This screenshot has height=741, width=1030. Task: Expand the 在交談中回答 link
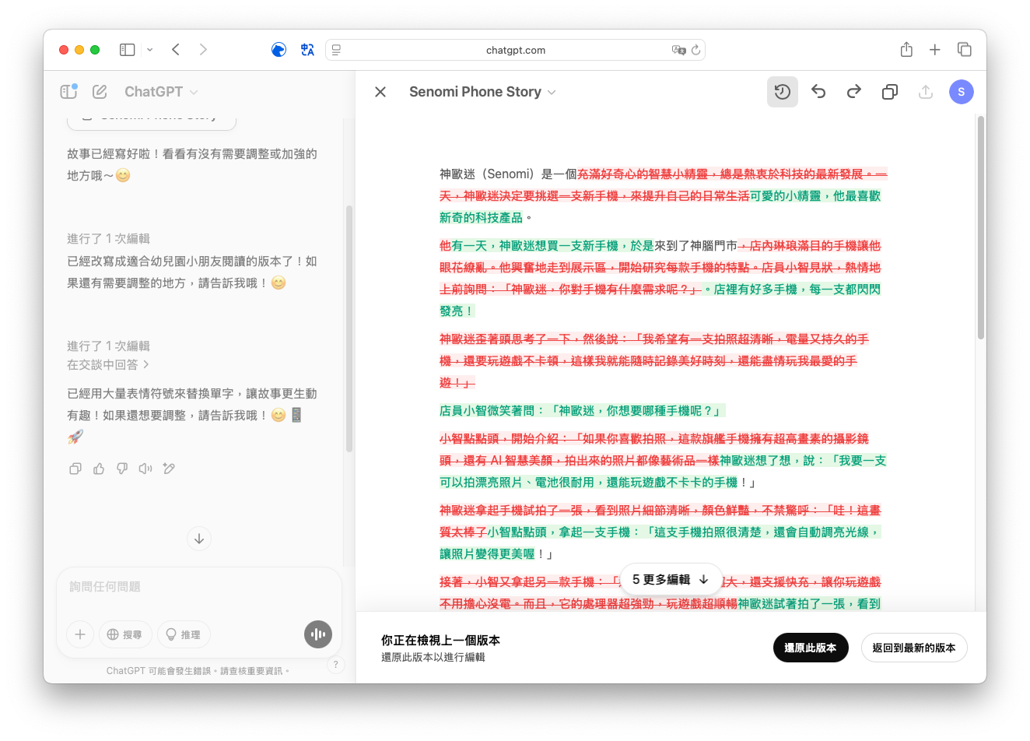(107, 364)
